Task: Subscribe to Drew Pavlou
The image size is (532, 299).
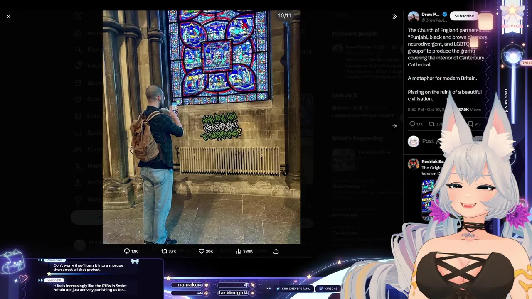Action: coord(464,16)
